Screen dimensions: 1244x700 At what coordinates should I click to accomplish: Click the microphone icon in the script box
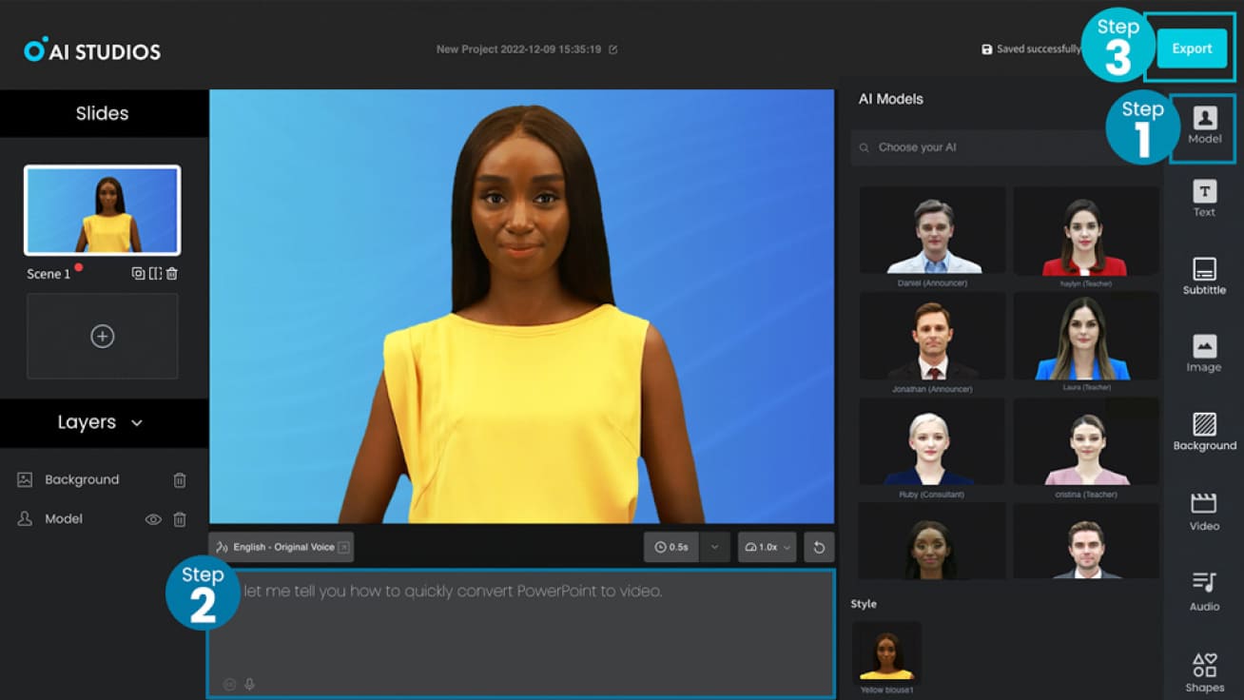click(x=248, y=684)
